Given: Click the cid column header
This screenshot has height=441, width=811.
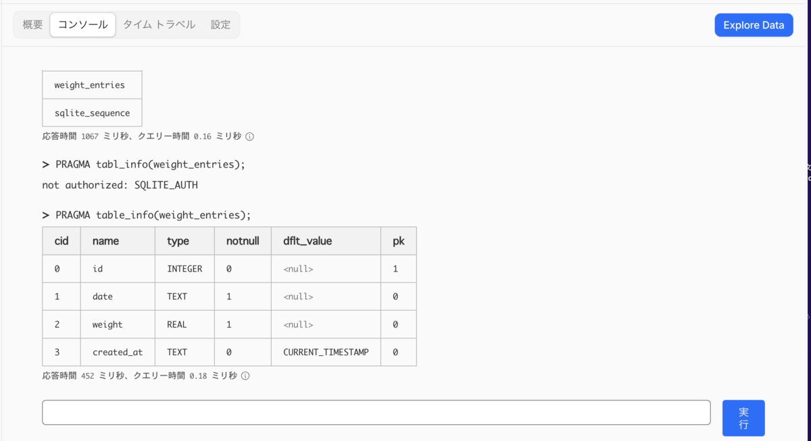Looking at the screenshot, I should (62, 241).
